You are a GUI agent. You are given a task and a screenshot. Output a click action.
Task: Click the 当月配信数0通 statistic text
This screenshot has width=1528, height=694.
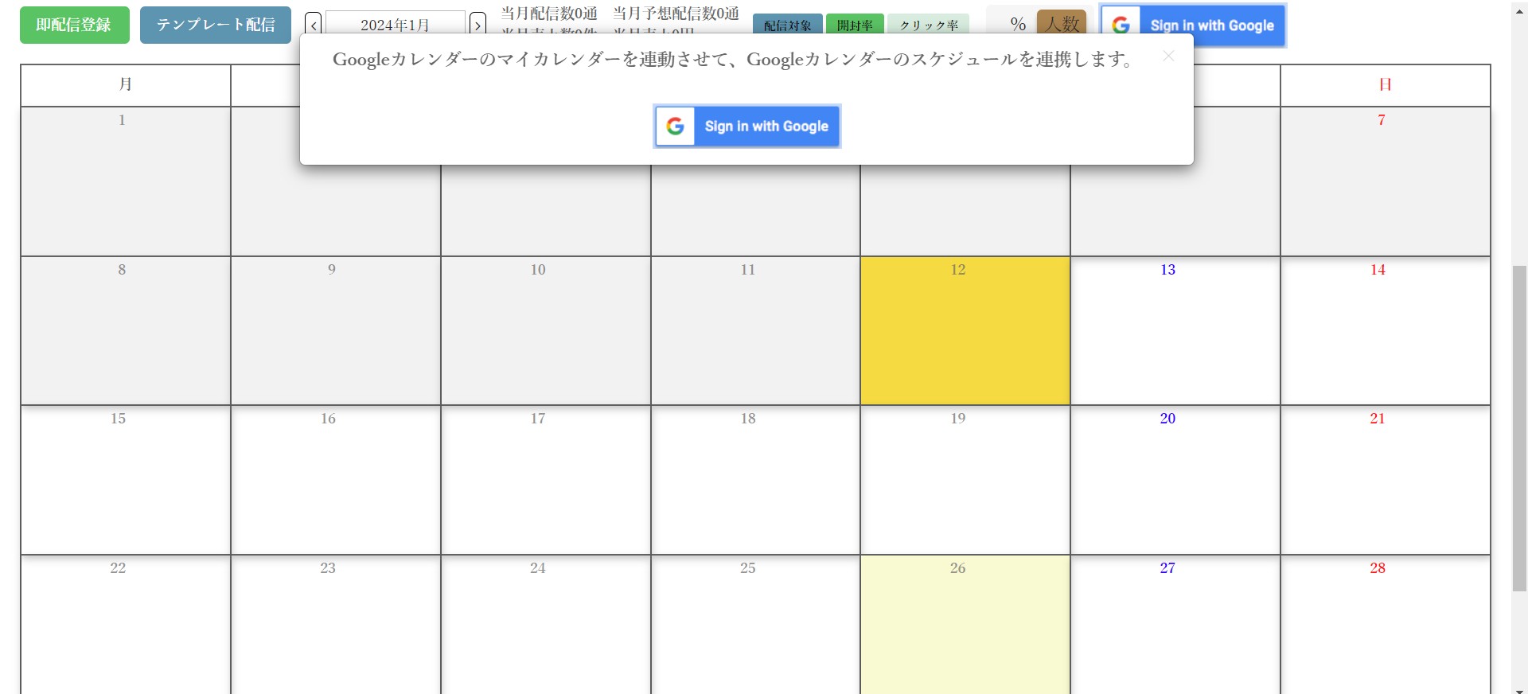pyautogui.click(x=549, y=14)
